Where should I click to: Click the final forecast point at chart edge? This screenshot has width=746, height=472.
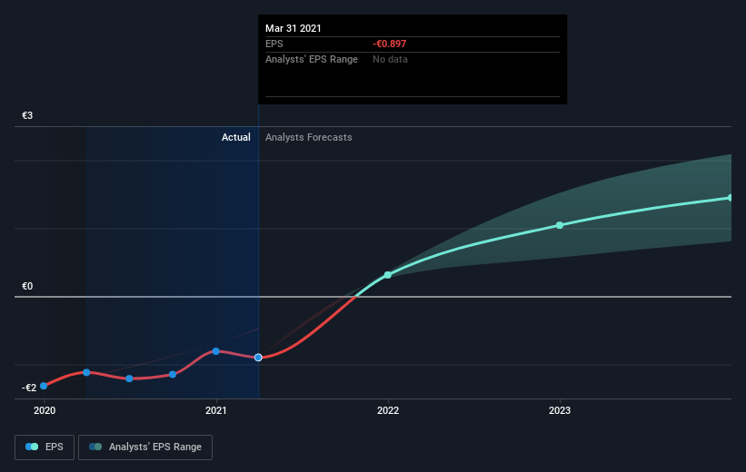pos(730,198)
